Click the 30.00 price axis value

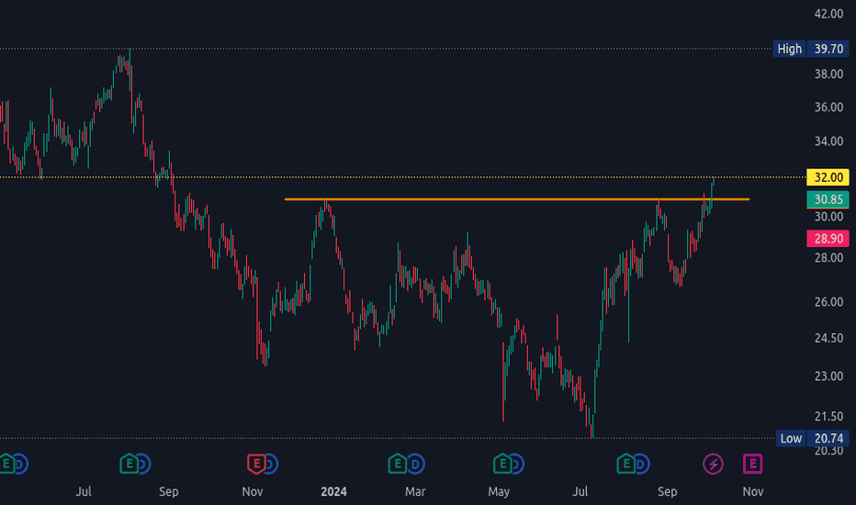click(828, 217)
